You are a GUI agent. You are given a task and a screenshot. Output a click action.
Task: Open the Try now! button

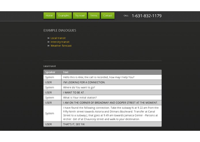pyautogui.click(x=80, y=16)
